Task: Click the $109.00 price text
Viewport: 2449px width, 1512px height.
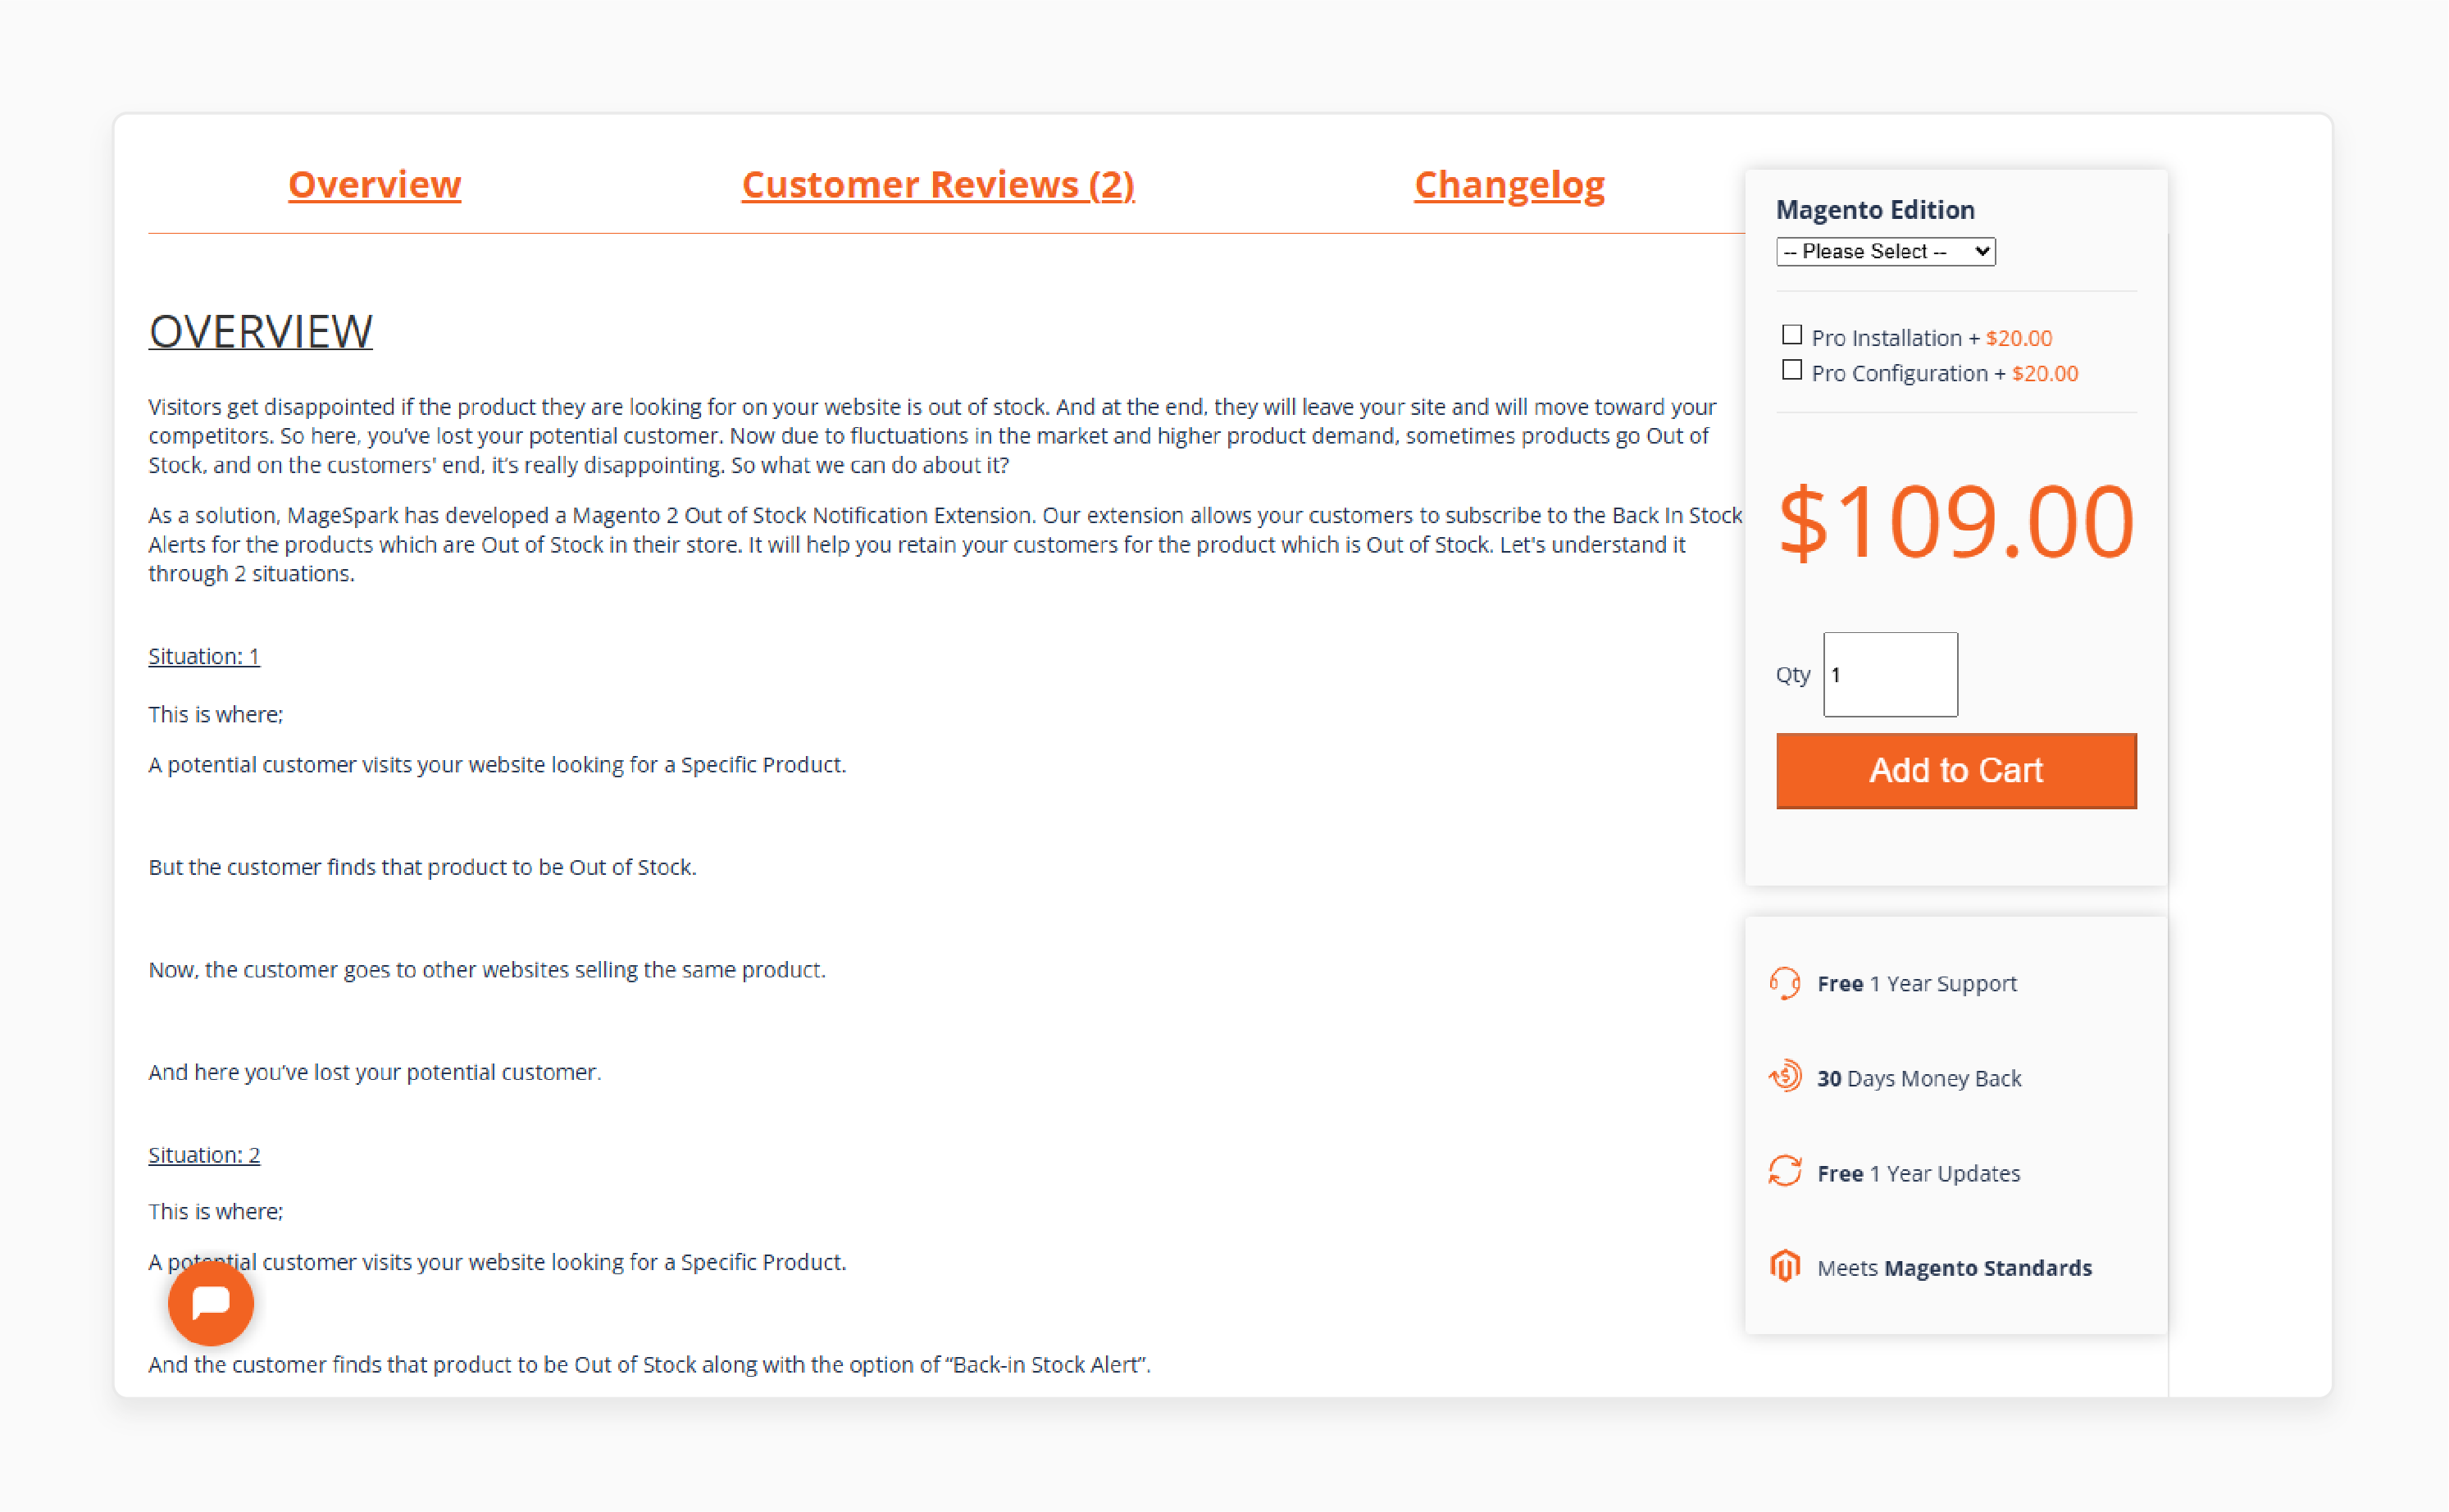Action: point(1956,521)
